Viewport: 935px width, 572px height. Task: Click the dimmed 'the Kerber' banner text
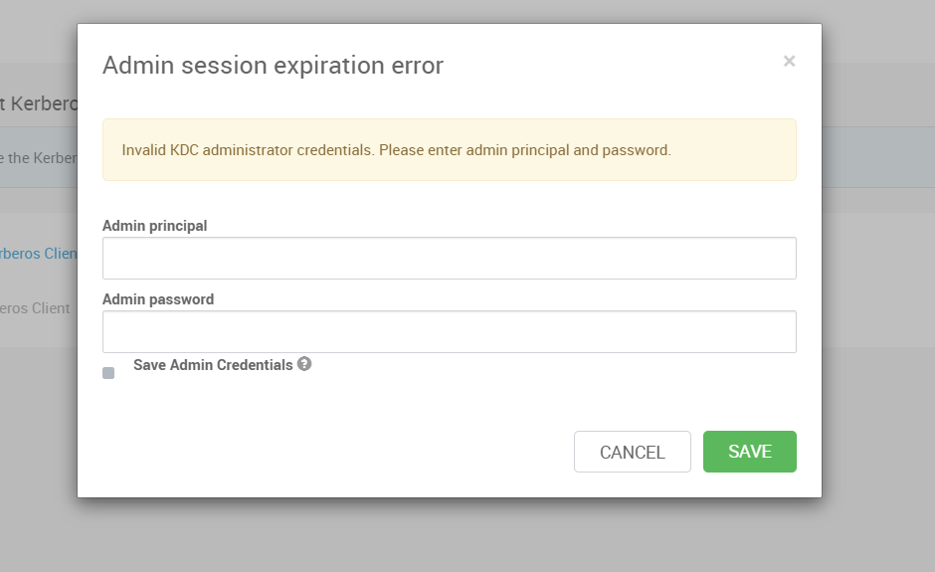coord(38,158)
